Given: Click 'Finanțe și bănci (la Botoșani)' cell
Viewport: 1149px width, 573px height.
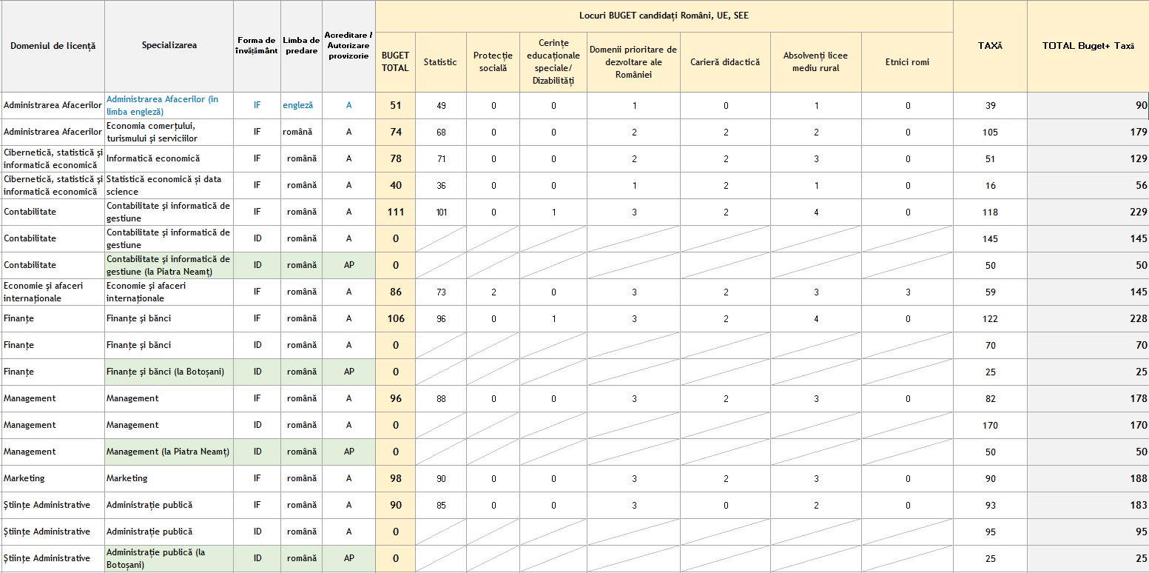Looking at the screenshot, I should [x=169, y=372].
